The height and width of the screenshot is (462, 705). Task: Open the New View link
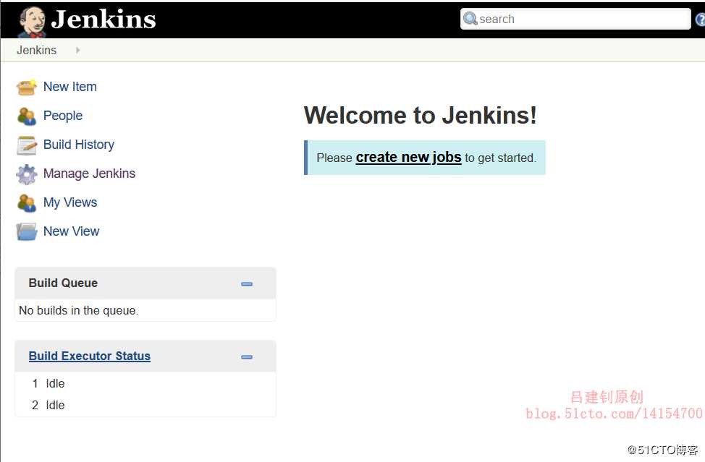[71, 231]
